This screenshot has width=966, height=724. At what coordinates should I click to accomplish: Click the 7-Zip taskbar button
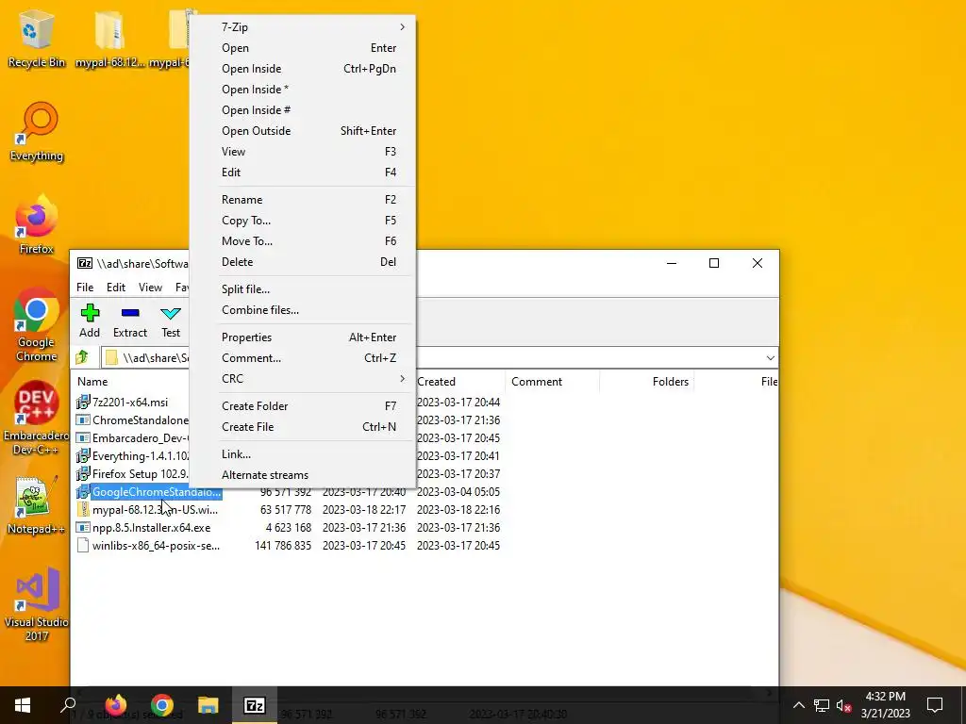255,705
